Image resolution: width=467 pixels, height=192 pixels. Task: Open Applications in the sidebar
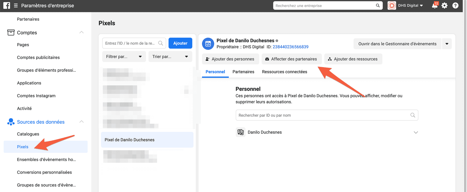point(29,83)
